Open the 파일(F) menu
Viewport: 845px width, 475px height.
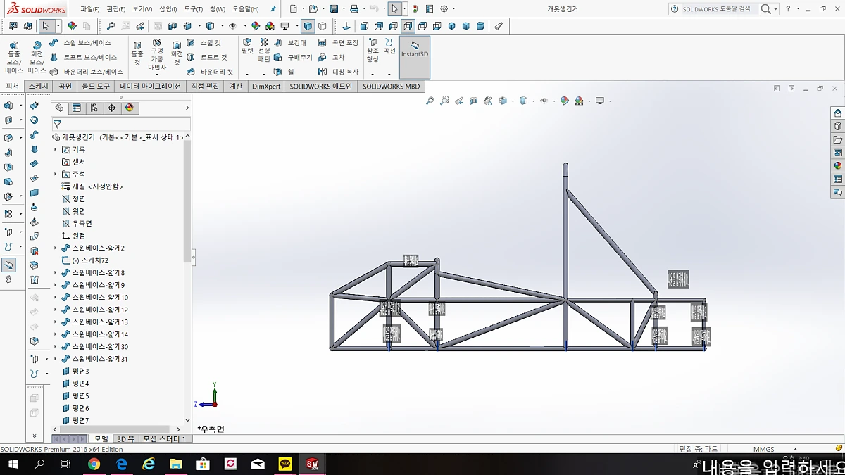pyautogui.click(x=89, y=9)
